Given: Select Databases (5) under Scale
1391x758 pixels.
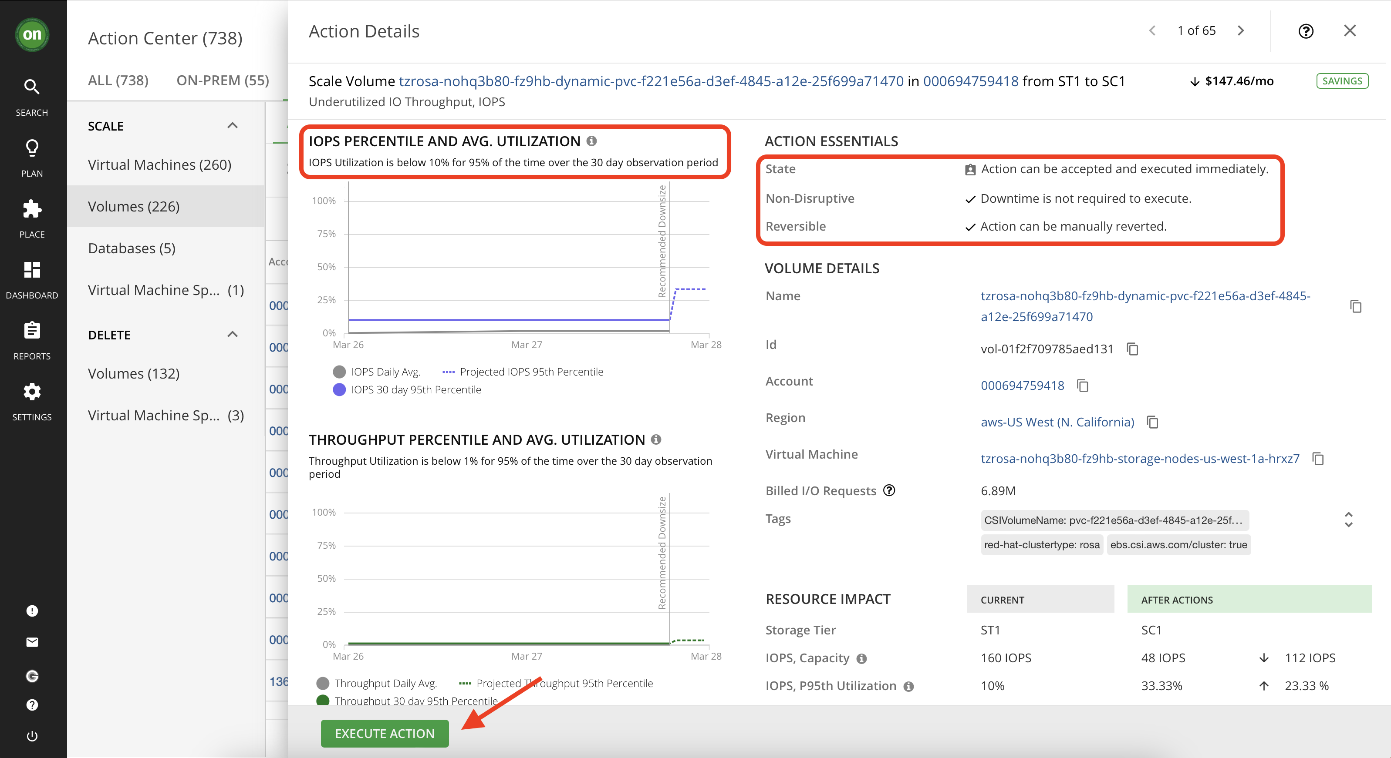Looking at the screenshot, I should click(166, 248).
